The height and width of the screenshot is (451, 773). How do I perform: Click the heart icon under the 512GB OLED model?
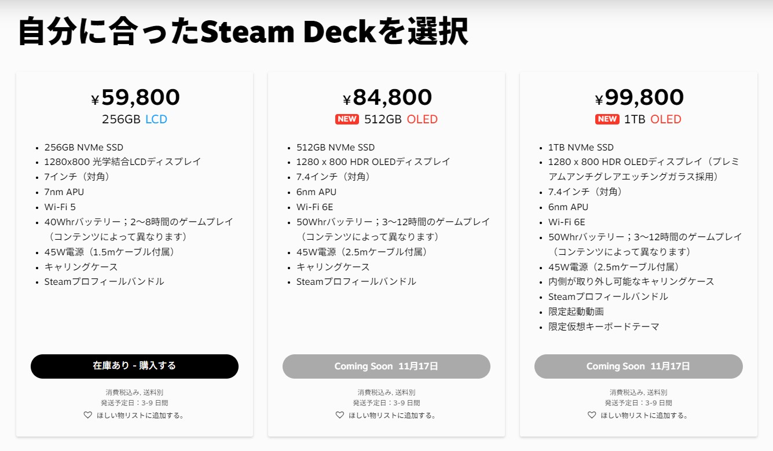[340, 415]
